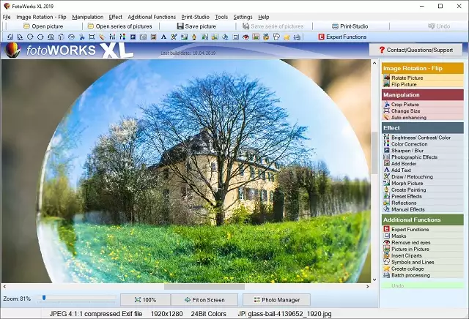This screenshot has width=469, height=319.
Task: Click the zoom slider handle
Action: pos(44,298)
